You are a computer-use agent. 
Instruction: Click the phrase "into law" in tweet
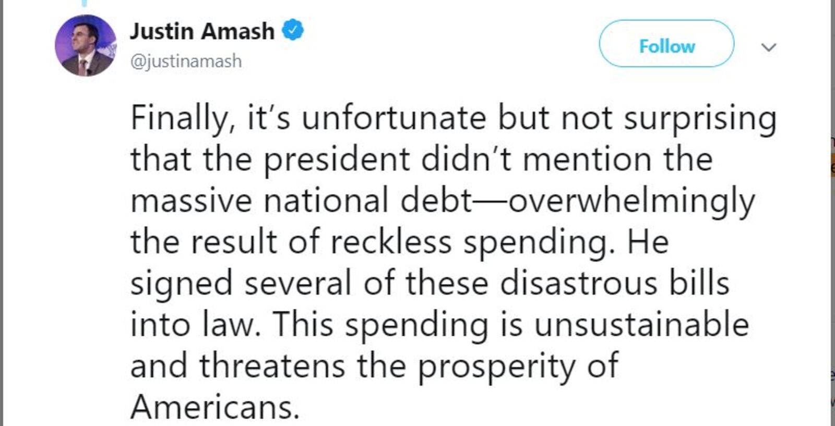194,325
